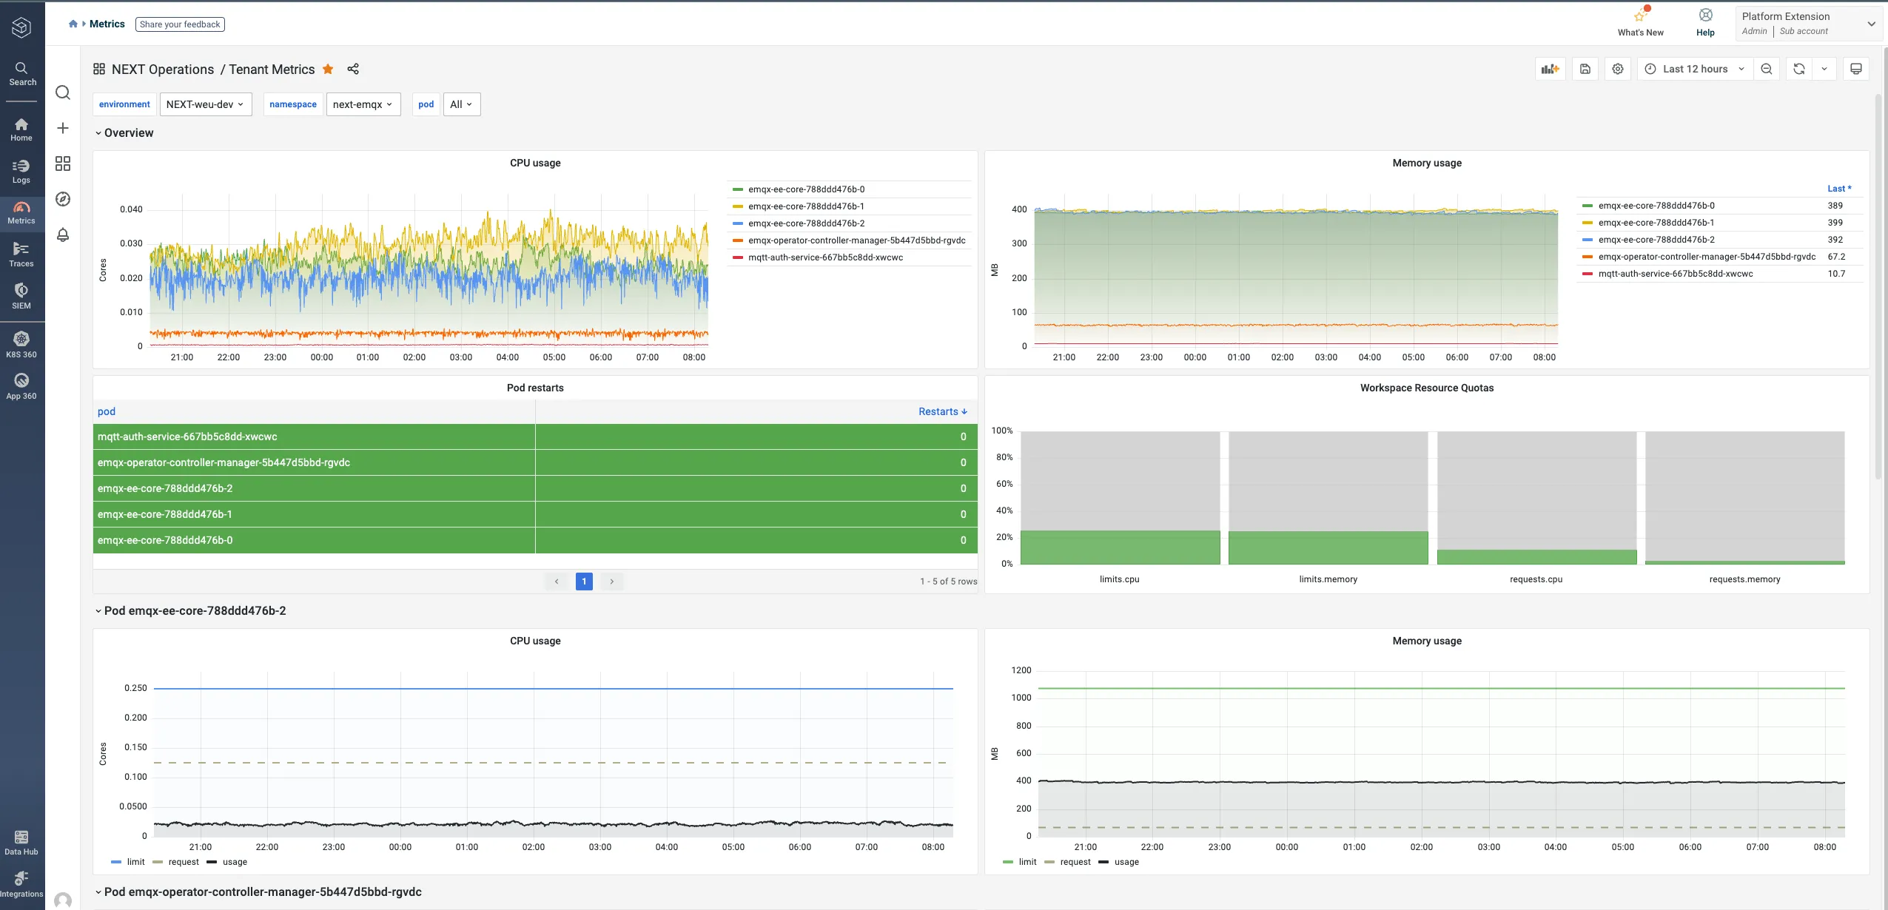Open the namespace next-emqx dropdown
This screenshot has width=1888, height=910.
pos(363,104)
